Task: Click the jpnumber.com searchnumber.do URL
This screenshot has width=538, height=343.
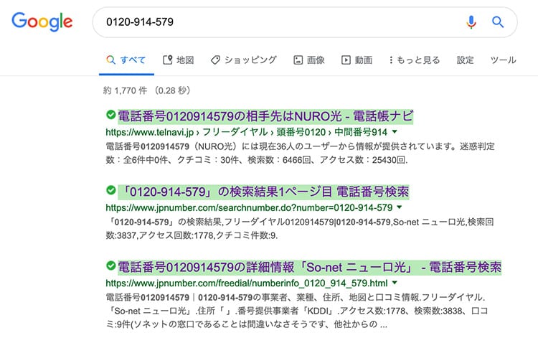Action: tap(249, 207)
